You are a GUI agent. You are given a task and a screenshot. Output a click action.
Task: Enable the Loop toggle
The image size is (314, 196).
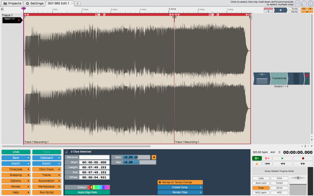261,178
